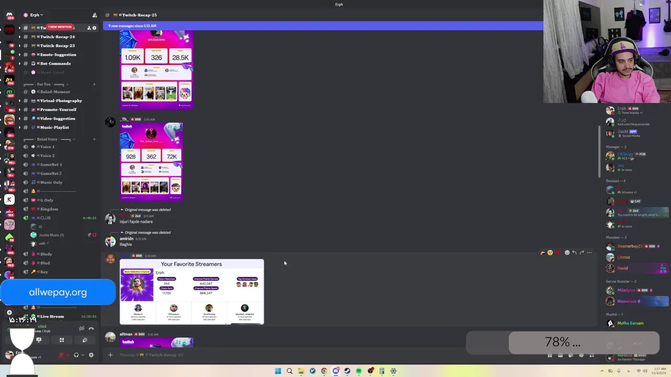Invite people using Erph header icon

pyautogui.click(x=94, y=15)
